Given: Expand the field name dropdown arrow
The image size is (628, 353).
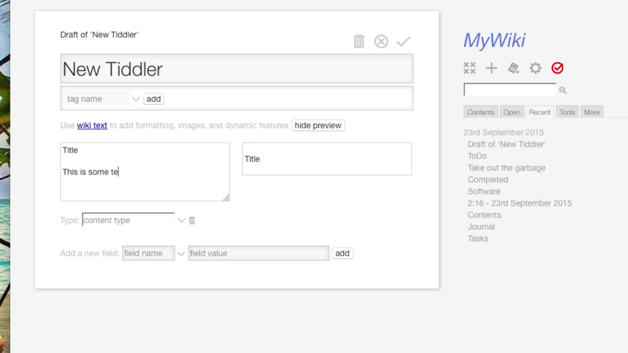Looking at the screenshot, I should point(181,253).
